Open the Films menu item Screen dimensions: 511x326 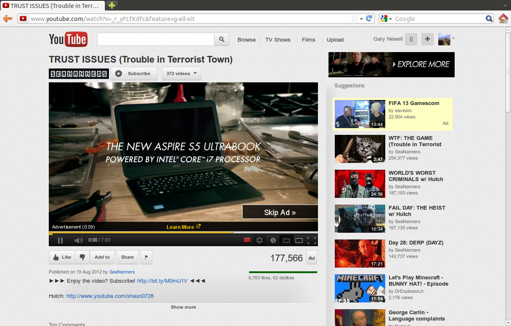click(x=308, y=40)
